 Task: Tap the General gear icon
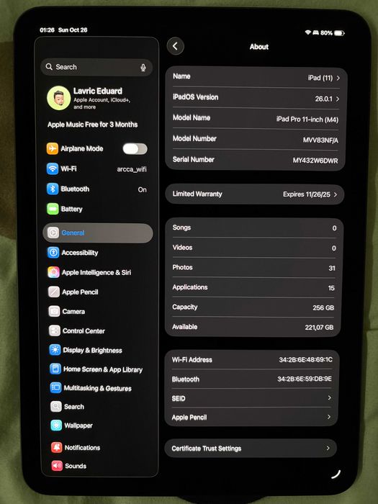(x=53, y=233)
